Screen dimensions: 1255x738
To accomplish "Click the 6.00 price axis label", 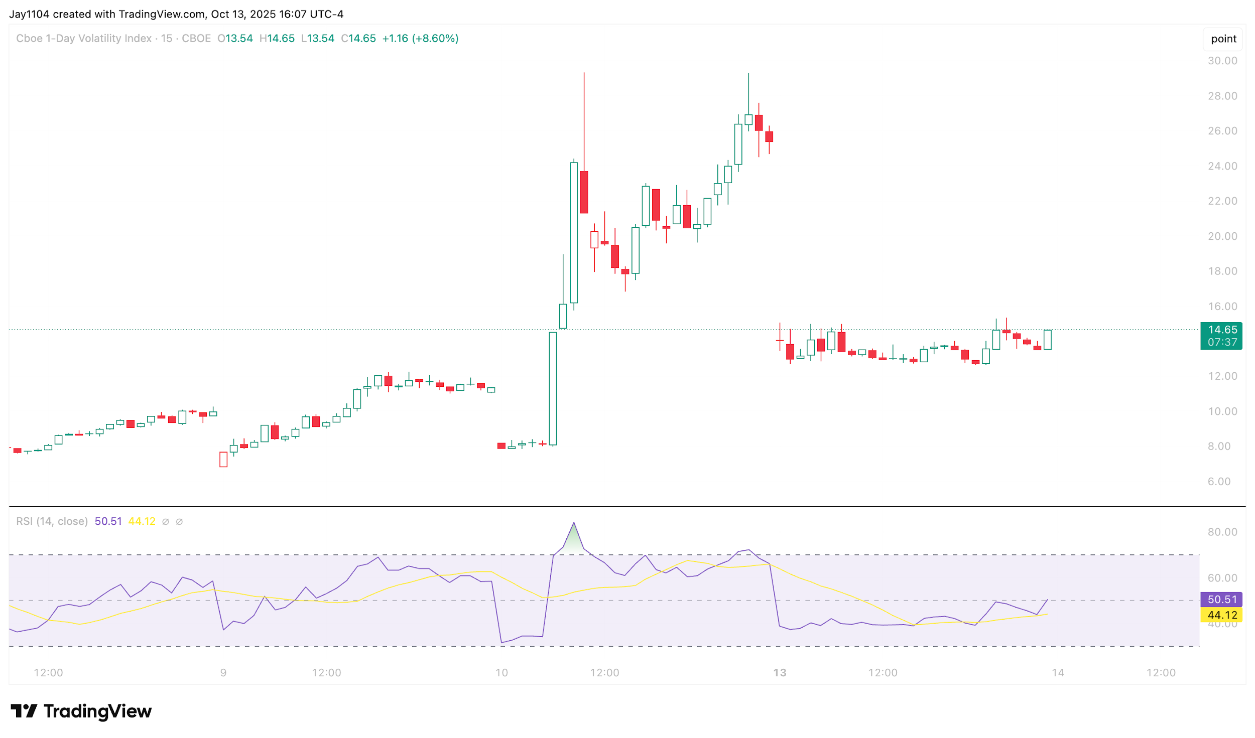I will point(1218,482).
